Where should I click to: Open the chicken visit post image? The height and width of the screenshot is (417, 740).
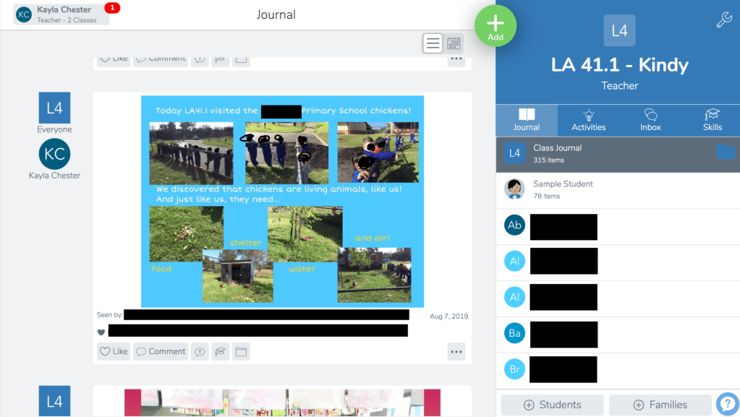click(x=282, y=201)
